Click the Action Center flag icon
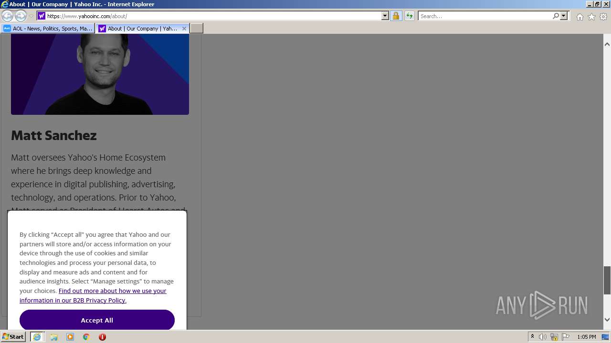Viewport: 611px width, 343px height. [x=566, y=337]
